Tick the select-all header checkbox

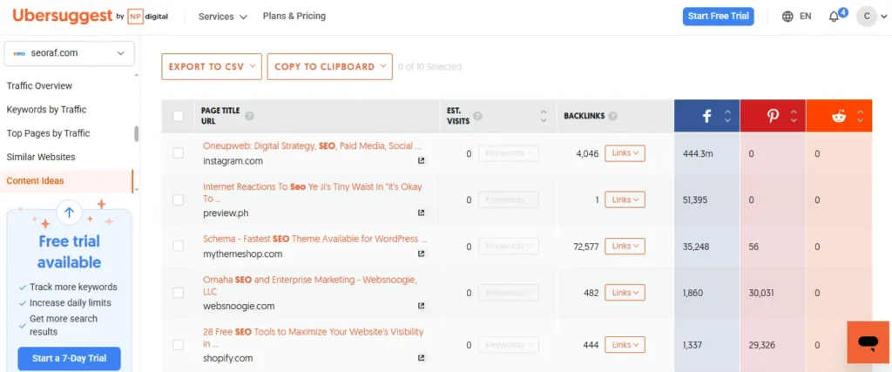[x=178, y=116]
